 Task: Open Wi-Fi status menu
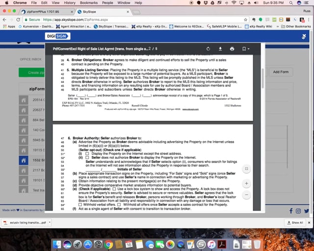coord(234,3)
